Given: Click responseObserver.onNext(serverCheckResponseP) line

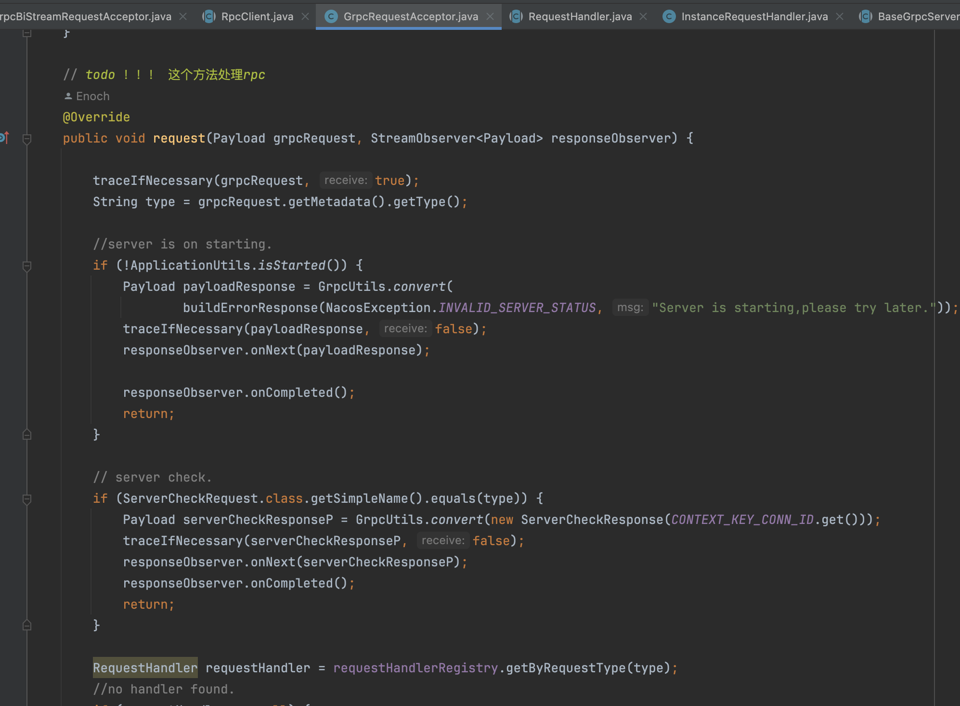Looking at the screenshot, I should point(295,562).
